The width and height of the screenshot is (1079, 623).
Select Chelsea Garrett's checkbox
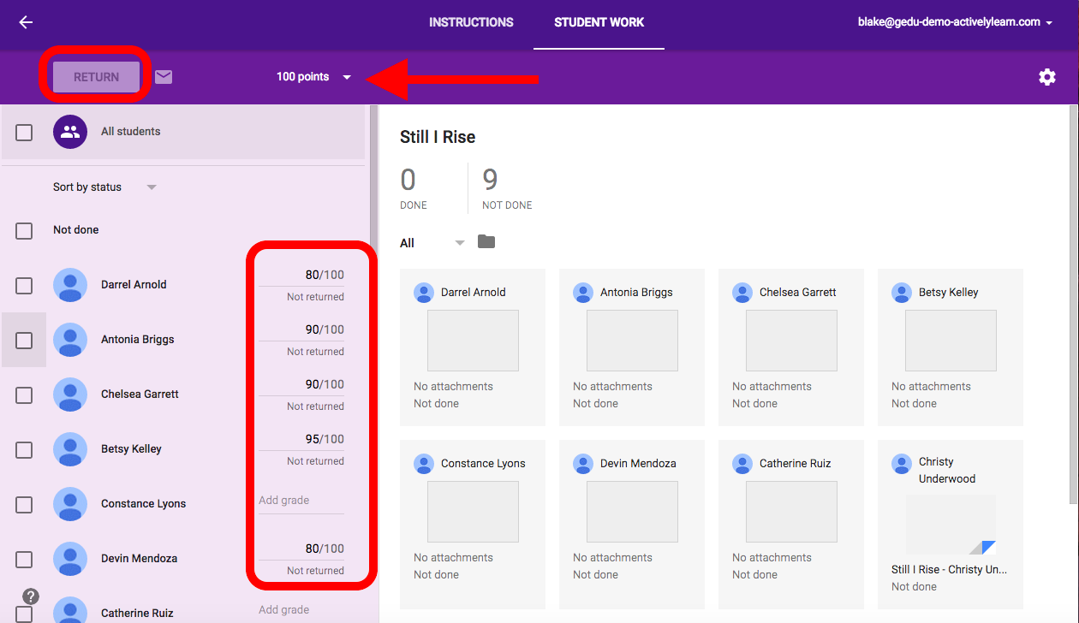24,395
